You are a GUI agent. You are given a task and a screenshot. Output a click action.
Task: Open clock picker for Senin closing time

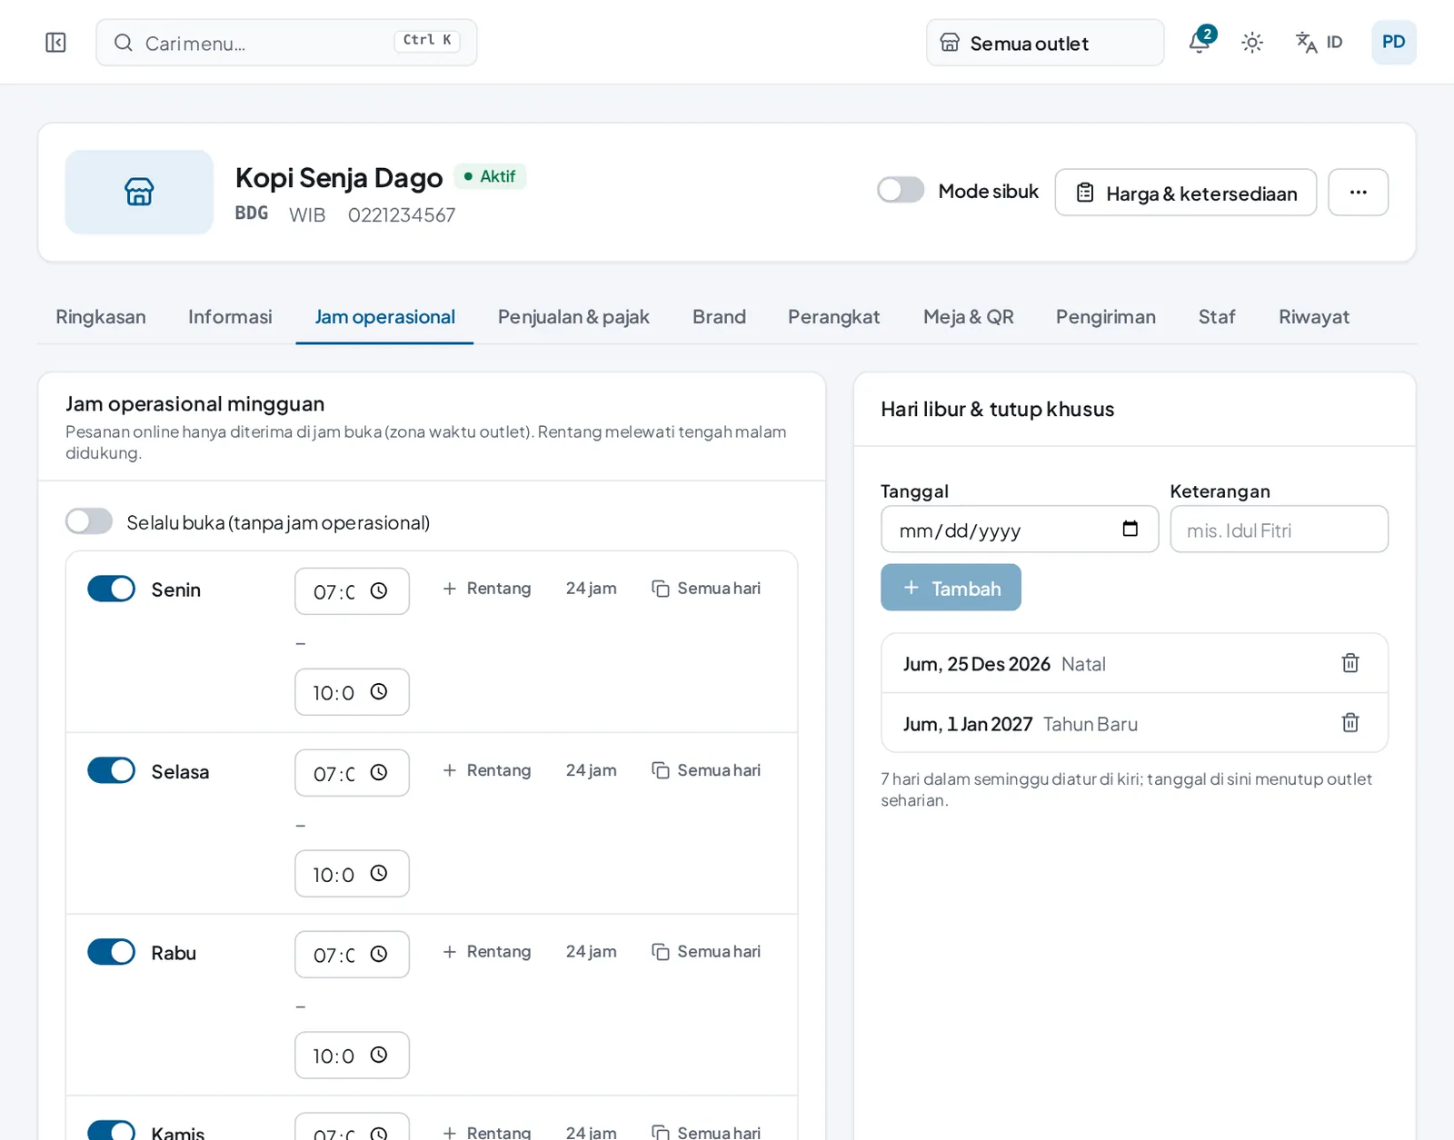pyautogui.click(x=379, y=692)
